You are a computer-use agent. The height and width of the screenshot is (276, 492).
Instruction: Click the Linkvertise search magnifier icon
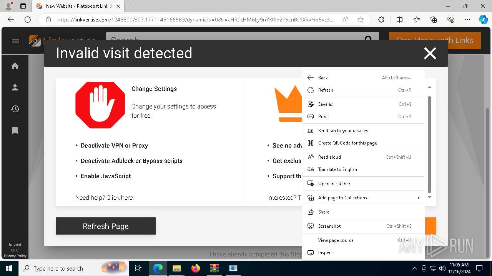point(368,39)
